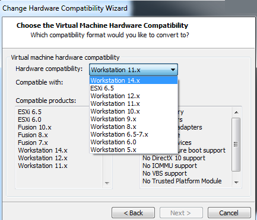The width and height of the screenshot is (257, 220).
Task: Select Fusion 10.x in Compatible products
Action: 34,127
